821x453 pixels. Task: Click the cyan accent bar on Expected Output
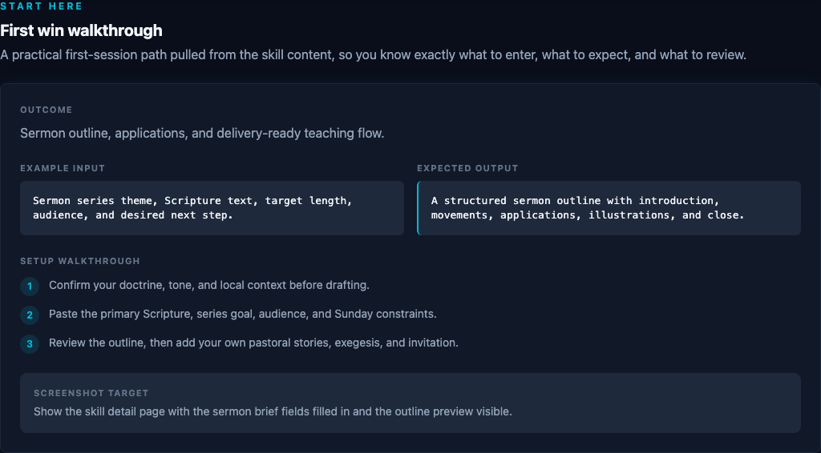pyautogui.click(x=418, y=208)
